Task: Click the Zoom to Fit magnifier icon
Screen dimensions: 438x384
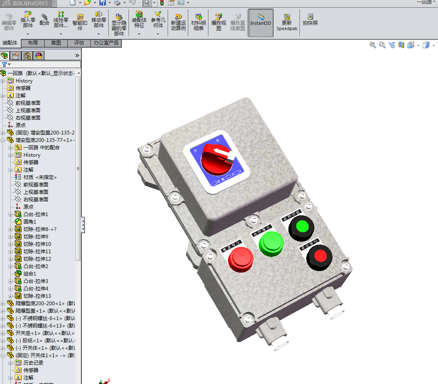Action: 373,45
